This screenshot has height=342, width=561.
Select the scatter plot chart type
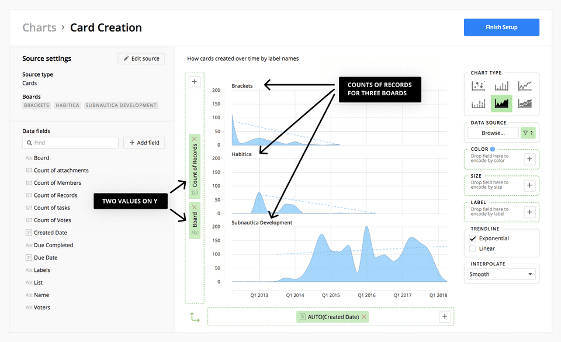[x=479, y=86]
